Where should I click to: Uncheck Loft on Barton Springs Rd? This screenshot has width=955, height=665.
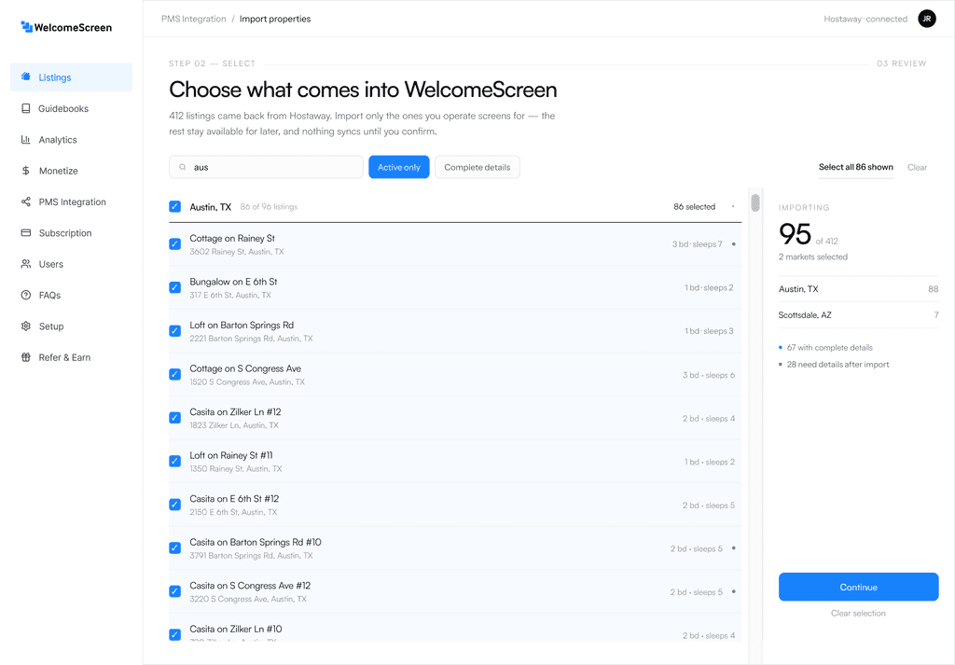click(174, 331)
